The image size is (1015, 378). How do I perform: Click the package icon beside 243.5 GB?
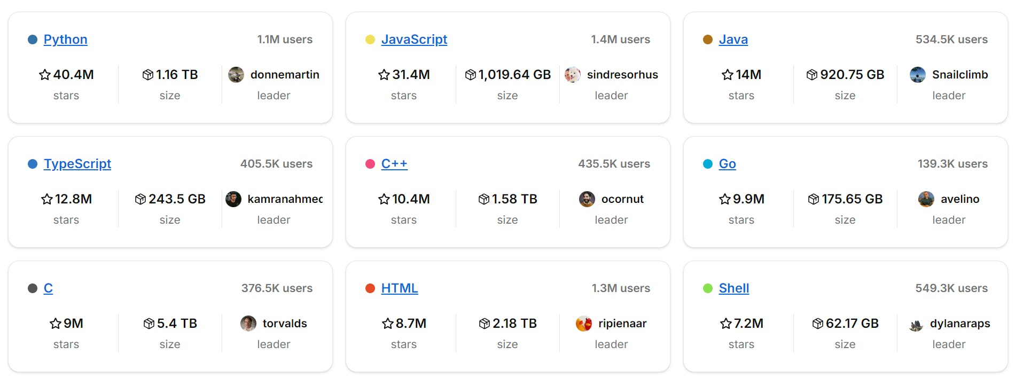(x=140, y=199)
